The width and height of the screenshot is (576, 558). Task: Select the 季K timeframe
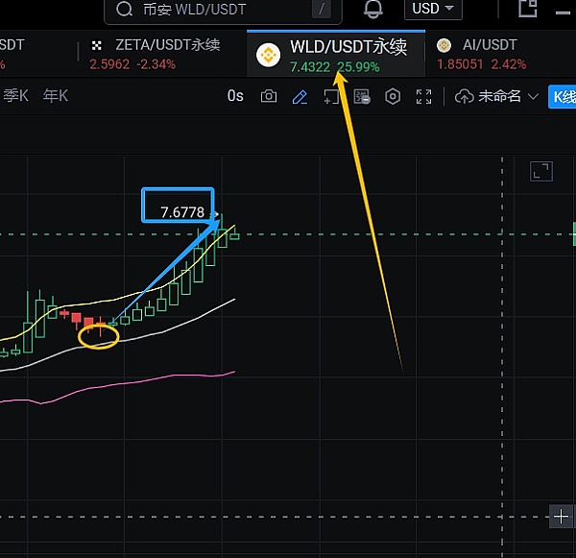coord(16,96)
